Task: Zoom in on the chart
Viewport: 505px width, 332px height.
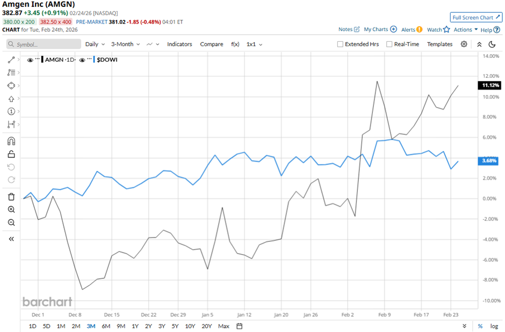Action: (11, 210)
